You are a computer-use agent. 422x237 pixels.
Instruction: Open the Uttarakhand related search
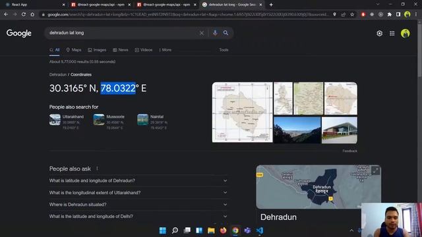click(67, 122)
